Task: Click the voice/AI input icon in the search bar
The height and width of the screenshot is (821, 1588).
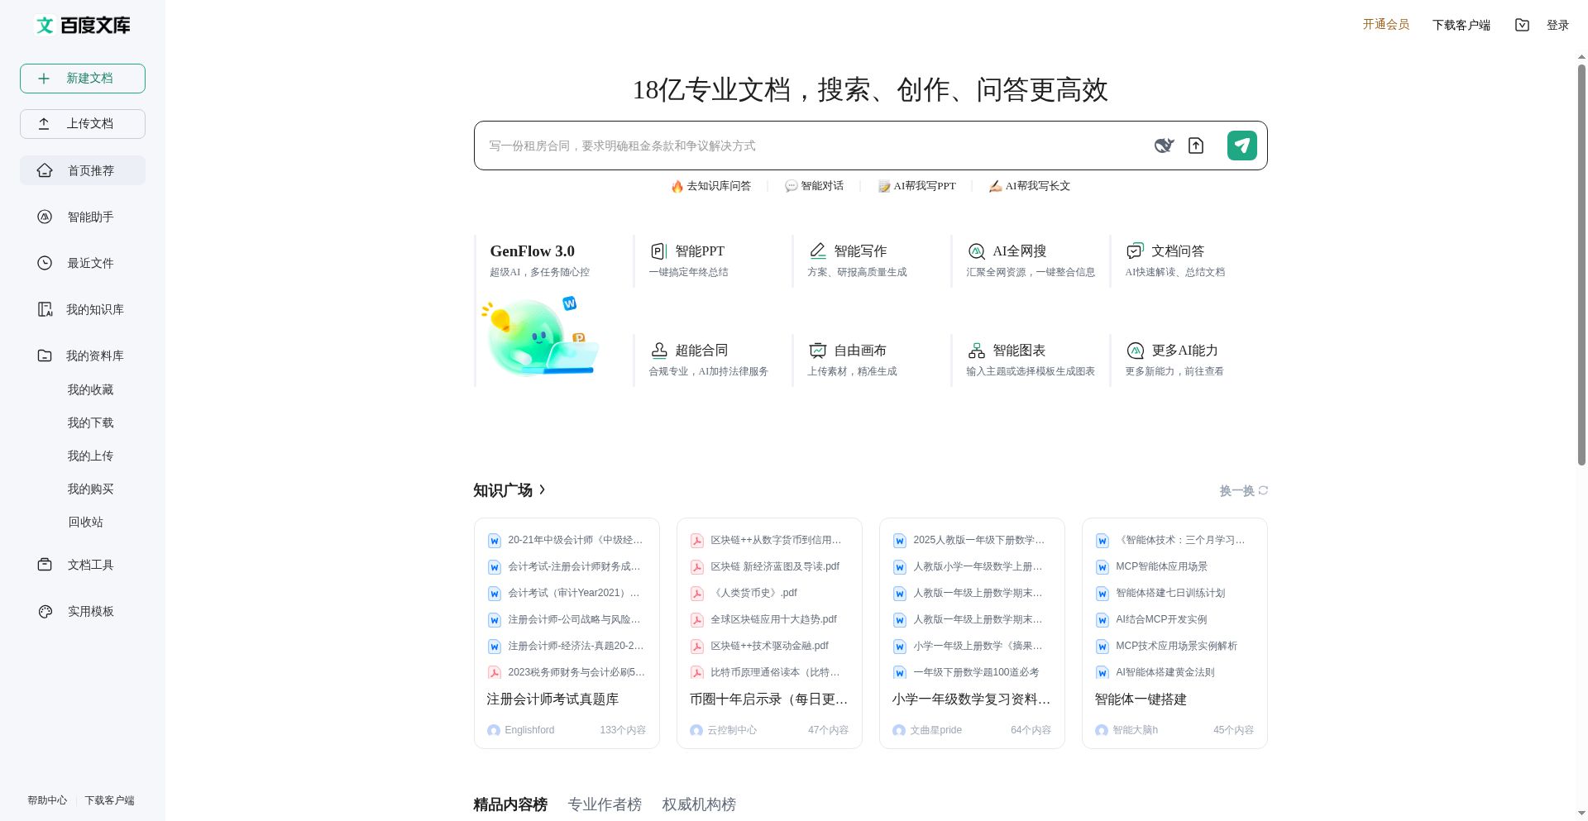Action: [1165, 145]
